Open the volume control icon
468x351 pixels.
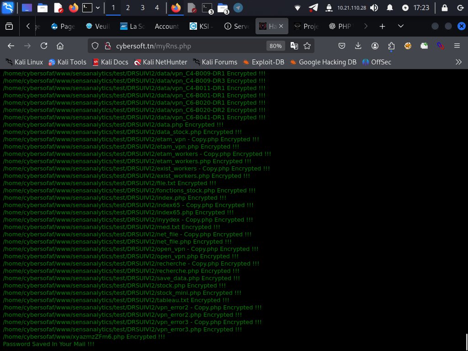coord(374,8)
